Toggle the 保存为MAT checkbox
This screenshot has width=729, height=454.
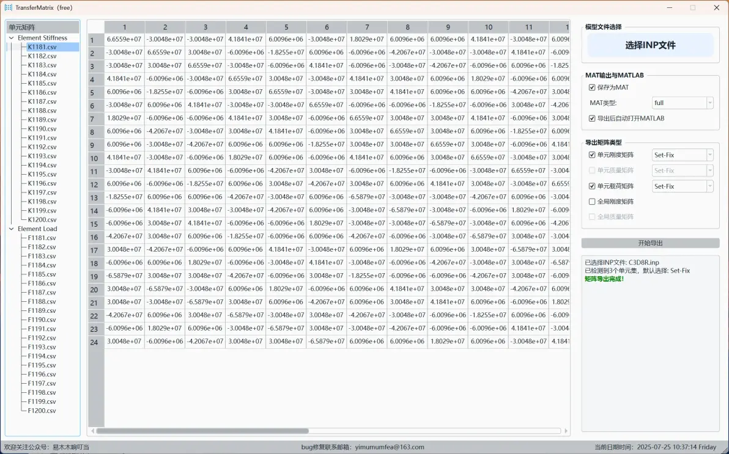[x=592, y=87]
